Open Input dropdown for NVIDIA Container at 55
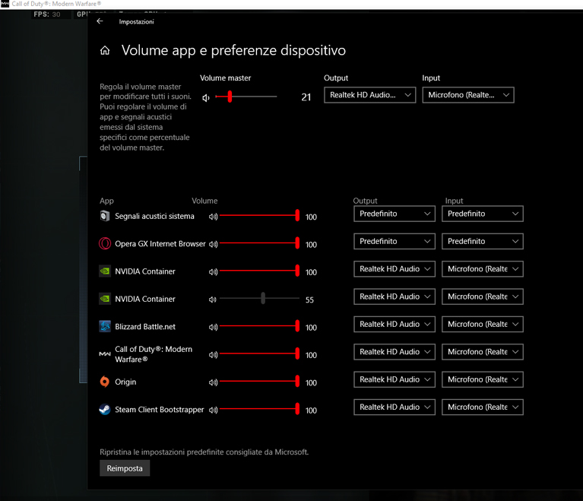The image size is (583, 501). (483, 296)
